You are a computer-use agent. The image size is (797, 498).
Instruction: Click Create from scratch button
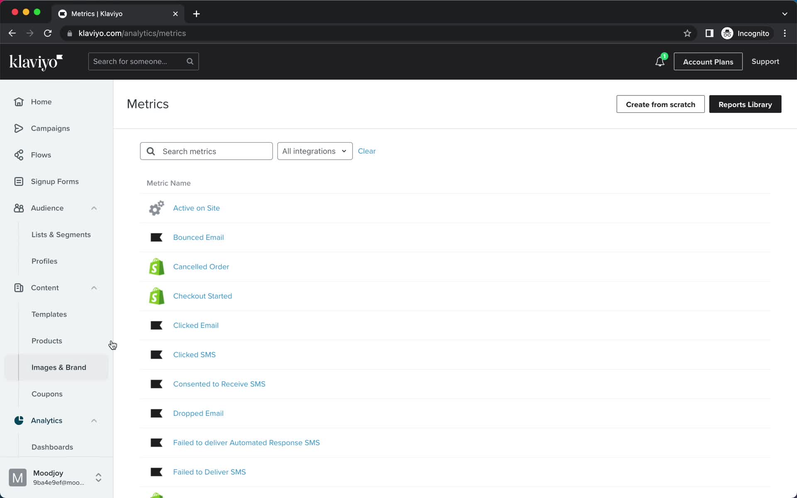click(x=660, y=105)
